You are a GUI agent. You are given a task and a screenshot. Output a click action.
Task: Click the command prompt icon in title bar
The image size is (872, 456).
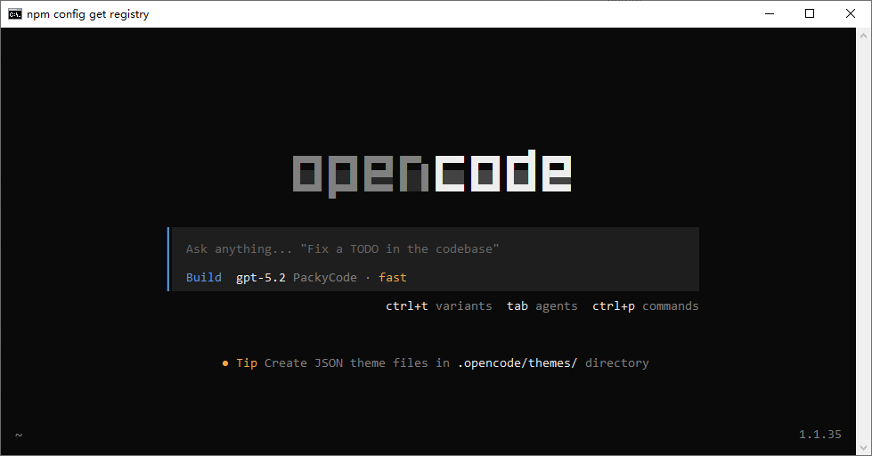[15, 13]
